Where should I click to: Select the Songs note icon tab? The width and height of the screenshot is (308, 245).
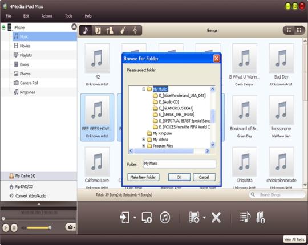(x=86, y=30)
